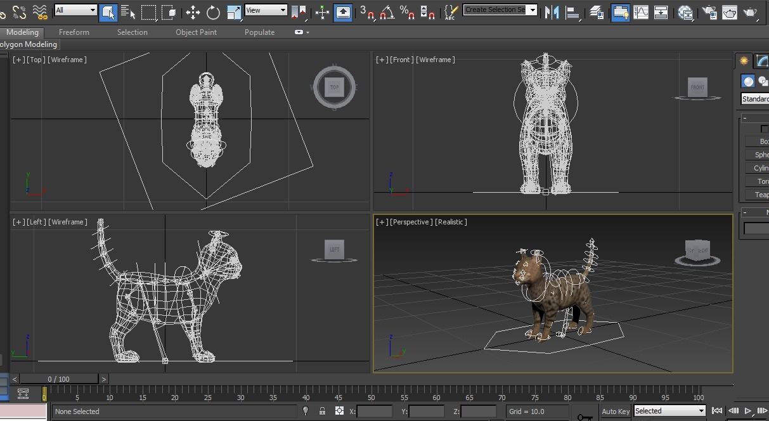The width and height of the screenshot is (769, 421).
Task: Click the Mirror tool icon
Action: pos(552,11)
